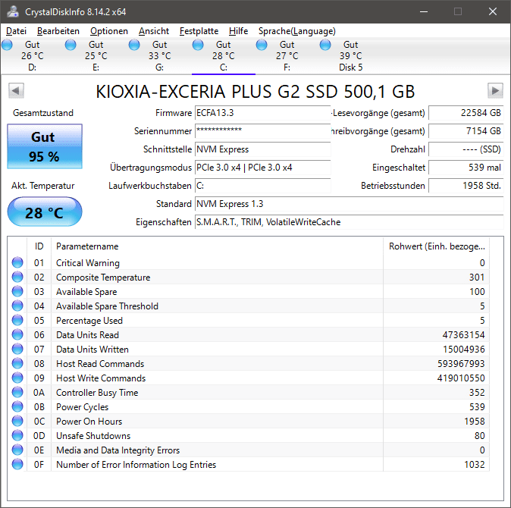Select drive F: with 27 °C
This screenshot has width=511, height=508.
(287, 55)
